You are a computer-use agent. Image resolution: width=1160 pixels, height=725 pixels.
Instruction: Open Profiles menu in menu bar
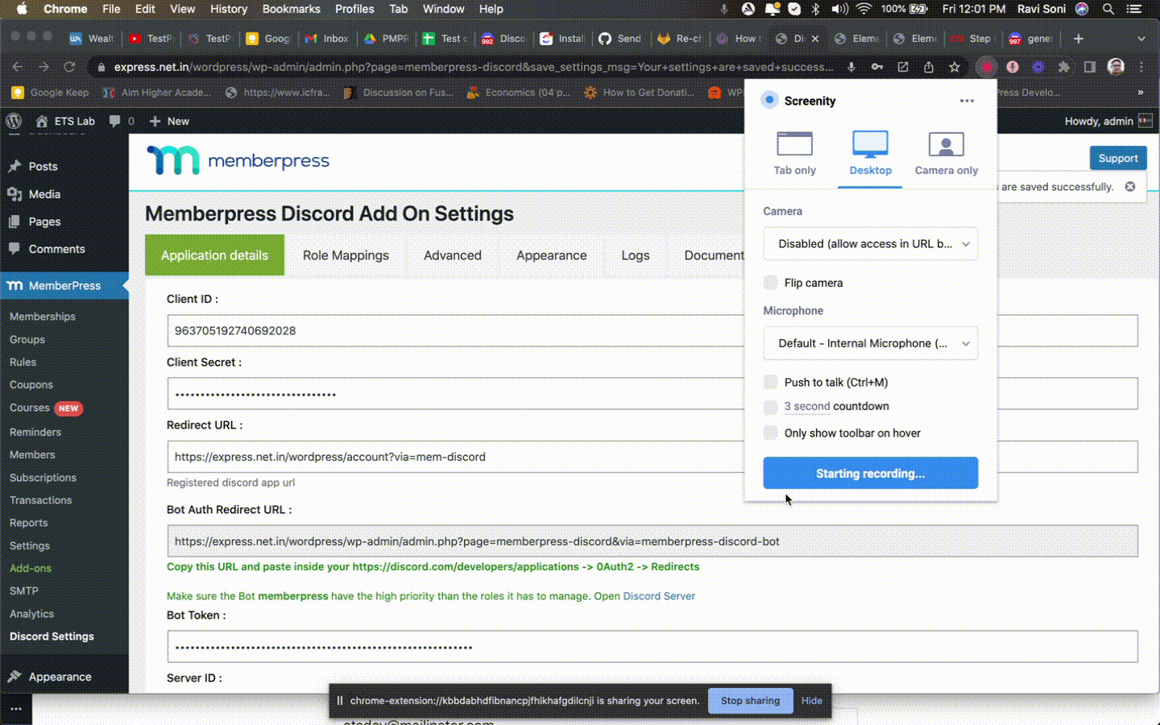(x=354, y=9)
